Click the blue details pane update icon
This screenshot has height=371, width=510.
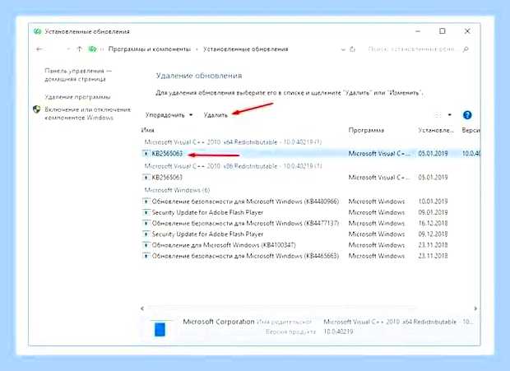[x=160, y=329]
